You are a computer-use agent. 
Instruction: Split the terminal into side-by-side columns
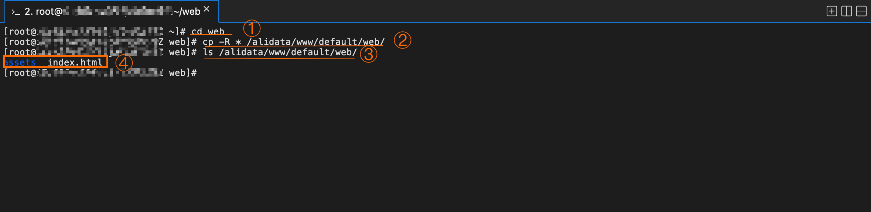tap(846, 11)
